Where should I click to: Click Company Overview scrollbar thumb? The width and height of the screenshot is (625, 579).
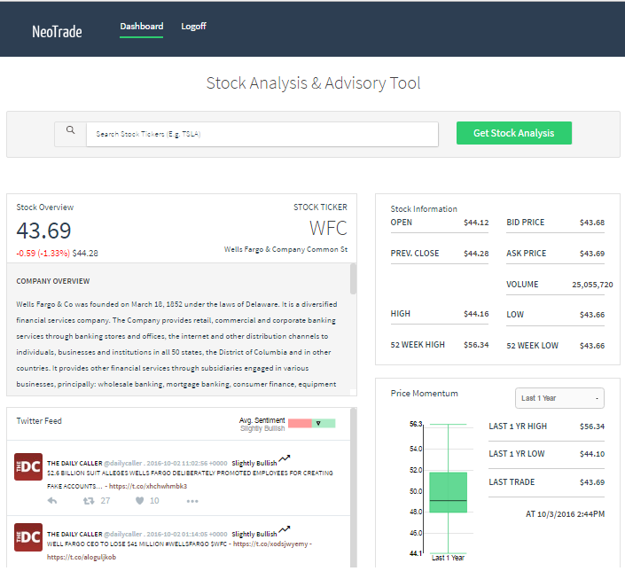pyautogui.click(x=353, y=278)
